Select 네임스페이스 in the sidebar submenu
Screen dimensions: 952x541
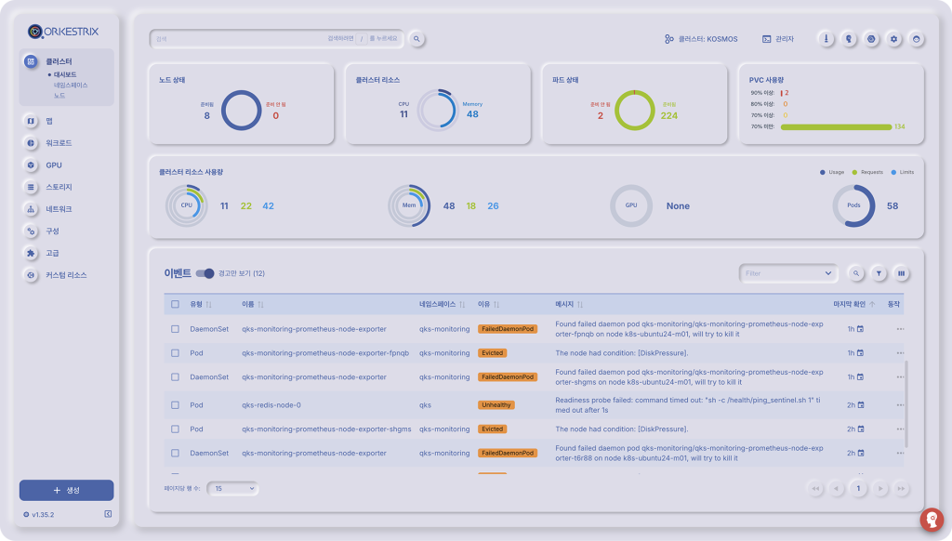(x=71, y=85)
